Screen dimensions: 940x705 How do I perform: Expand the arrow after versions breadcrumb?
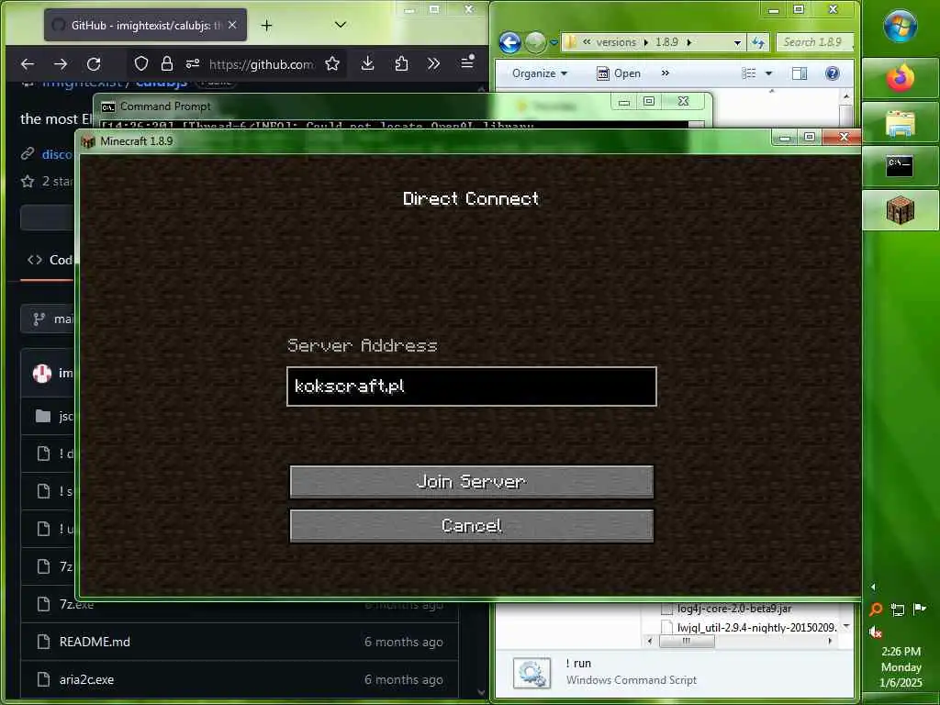pos(645,42)
